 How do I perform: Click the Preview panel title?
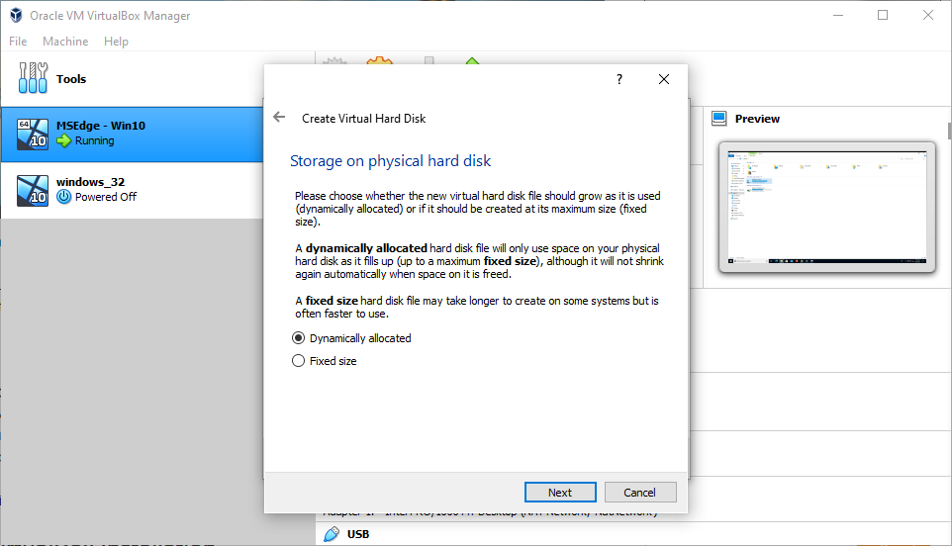757,119
